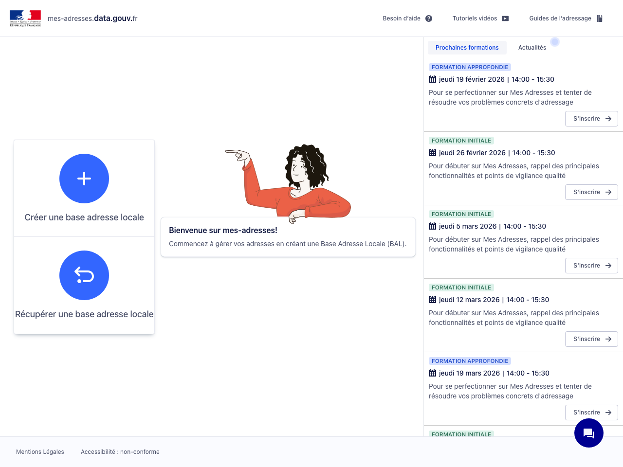
Task: Open Accessibilité : non-conforme footer link
Action: 120,452
